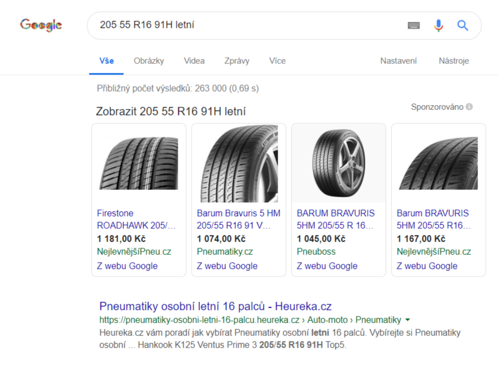Switch to the Obrázky tab
Image resolution: width=498 pixels, height=367 pixels.
[x=149, y=61]
